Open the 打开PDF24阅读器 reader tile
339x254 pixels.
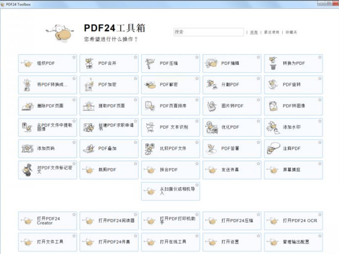pyautogui.click(x=109, y=221)
